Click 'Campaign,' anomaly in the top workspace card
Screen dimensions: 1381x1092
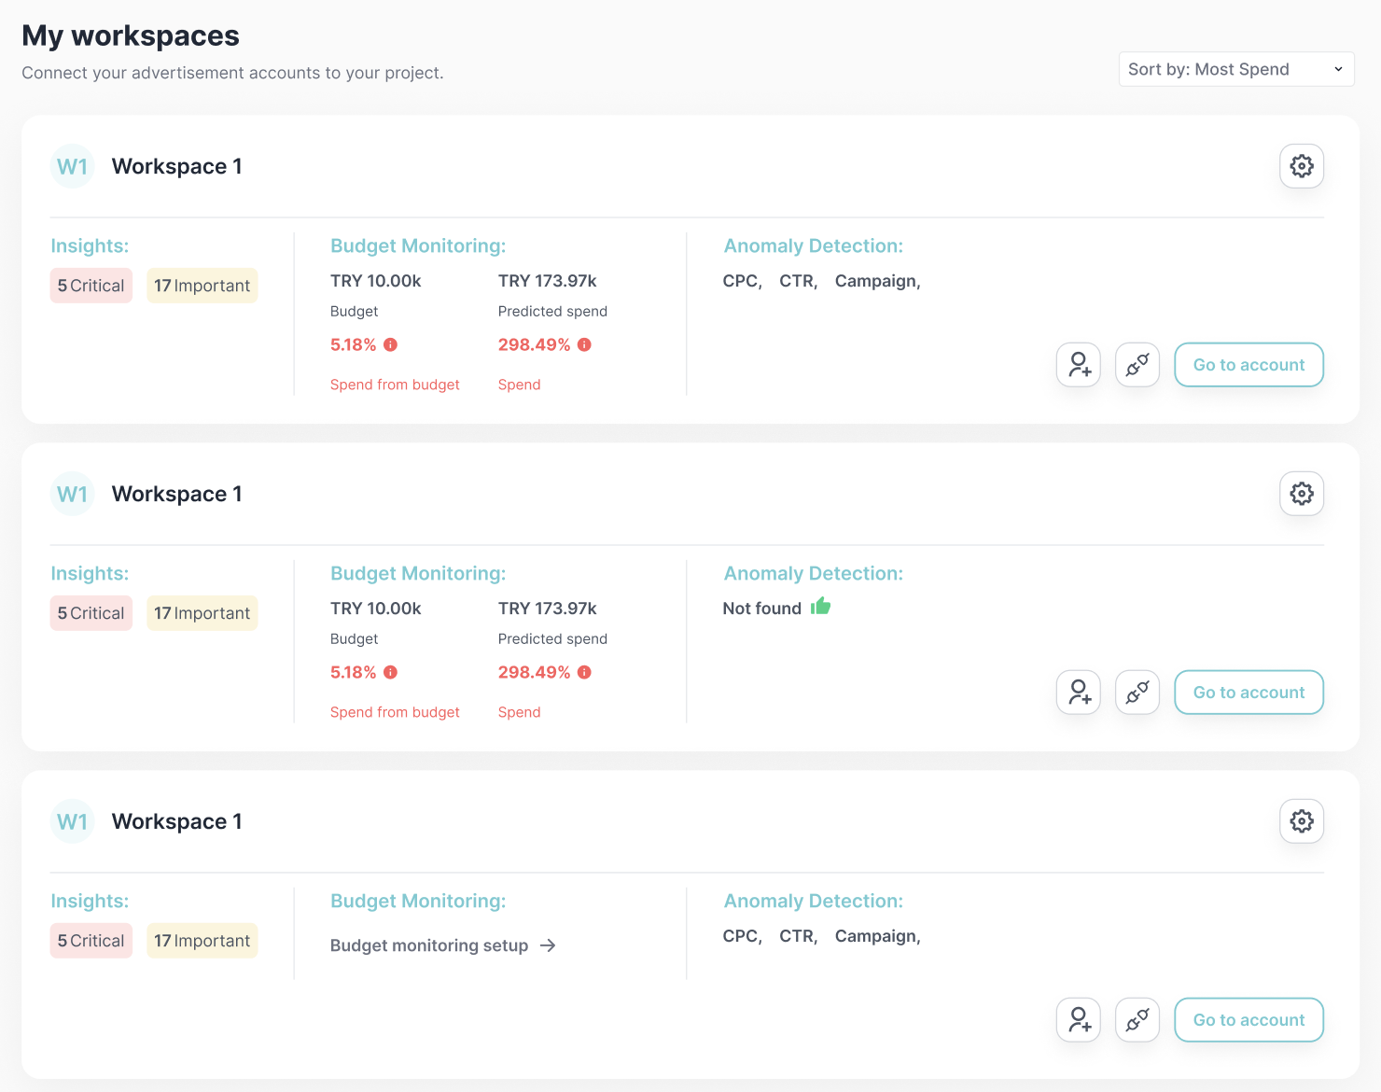point(878,281)
